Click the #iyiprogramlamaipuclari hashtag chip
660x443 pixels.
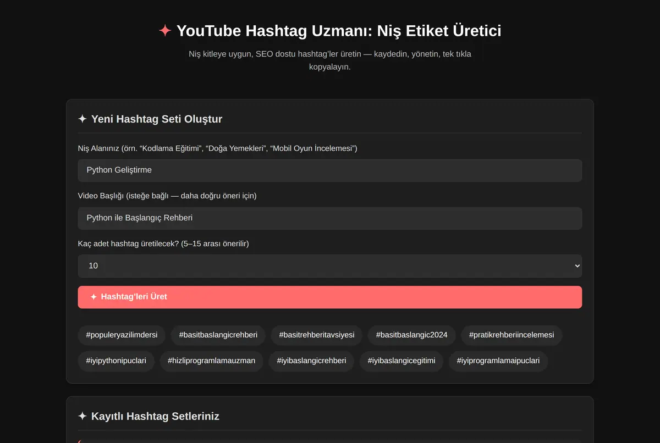498,361
